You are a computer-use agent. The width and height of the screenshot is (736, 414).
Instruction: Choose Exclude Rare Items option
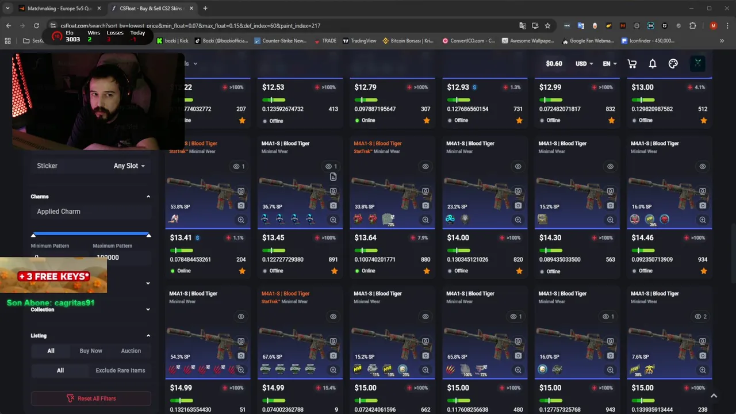[120, 370]
